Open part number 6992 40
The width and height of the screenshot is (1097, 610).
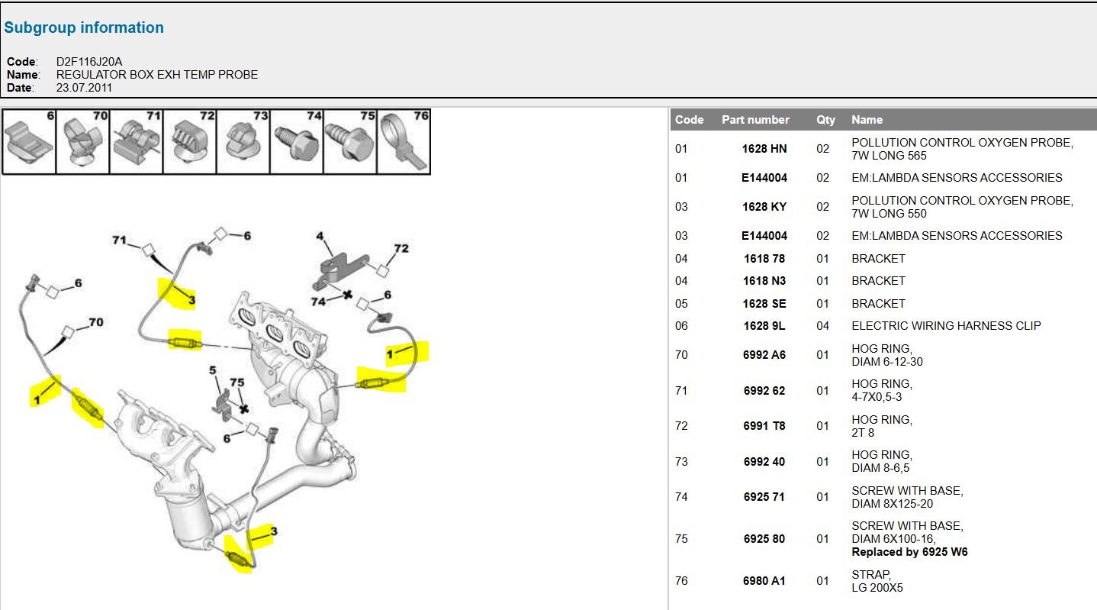click(x=764, y=462)
